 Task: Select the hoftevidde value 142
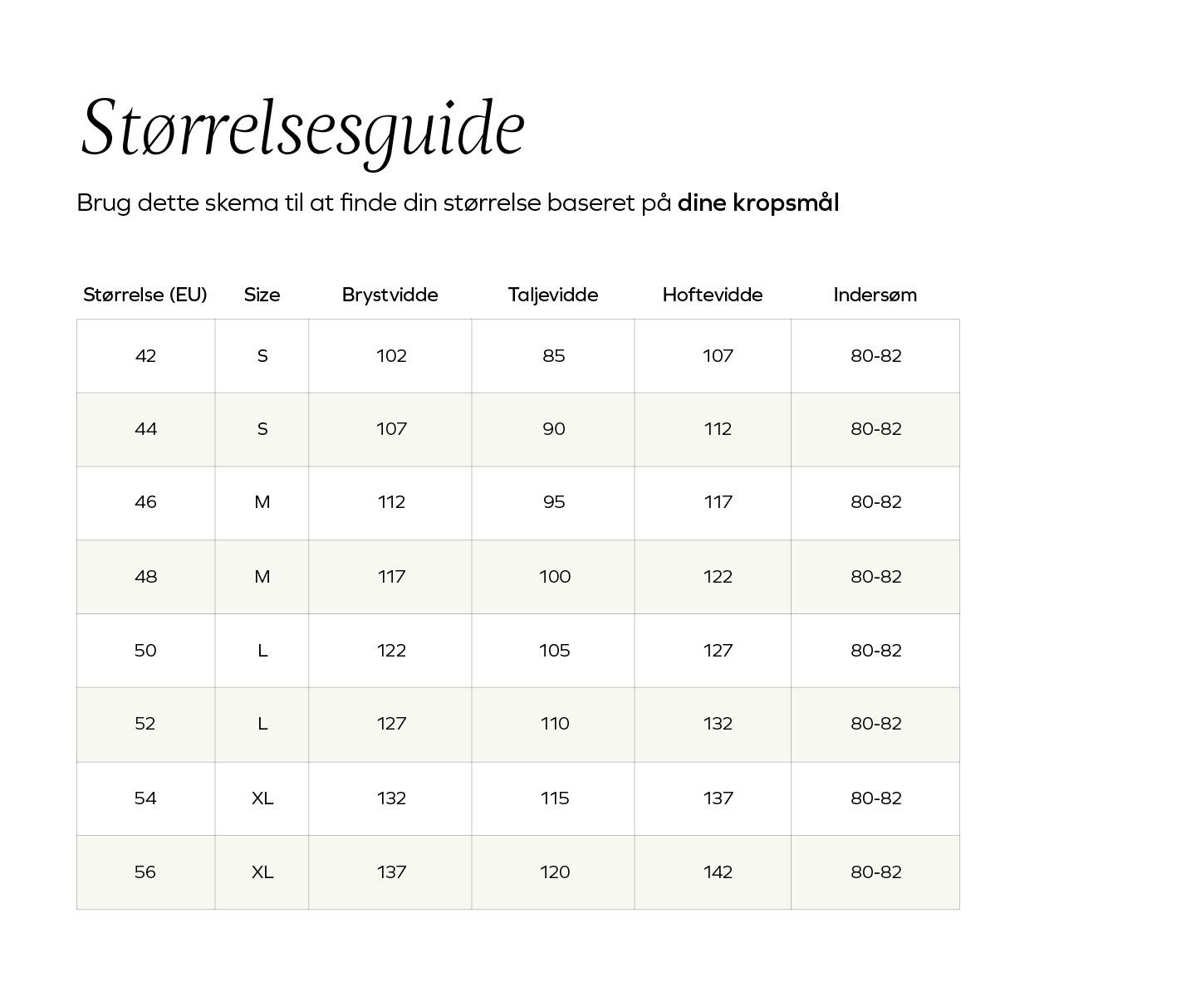718,872
